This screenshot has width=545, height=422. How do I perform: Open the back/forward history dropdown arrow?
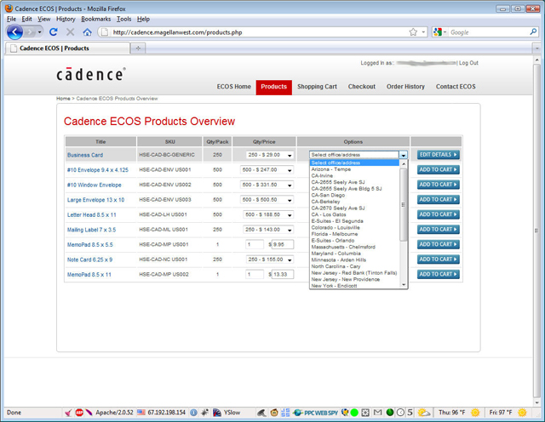tap(40, 32)
